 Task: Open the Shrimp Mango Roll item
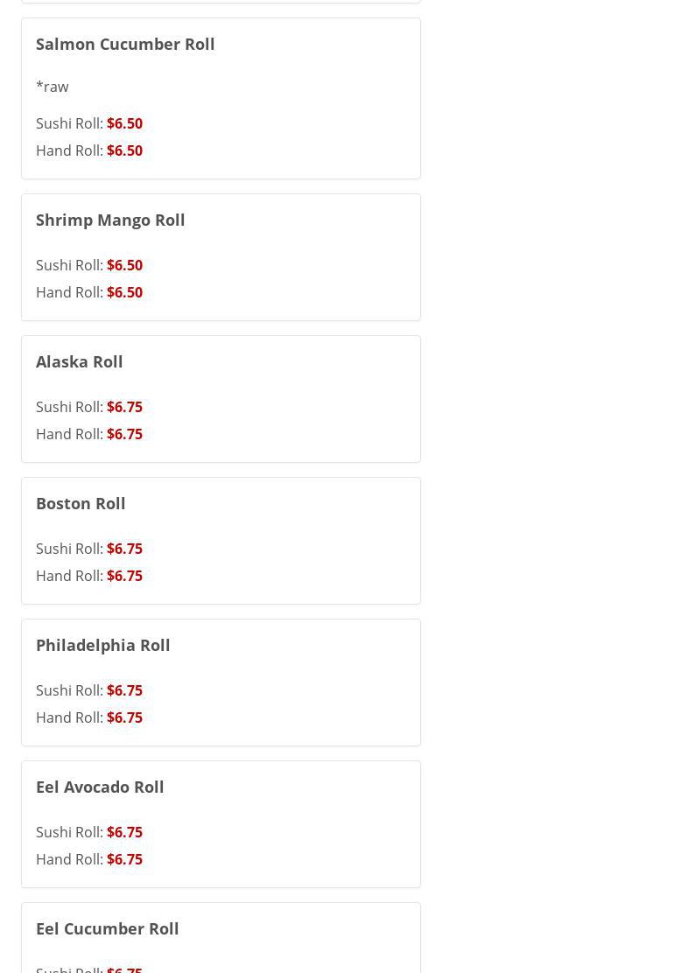(x=110, y=220)
